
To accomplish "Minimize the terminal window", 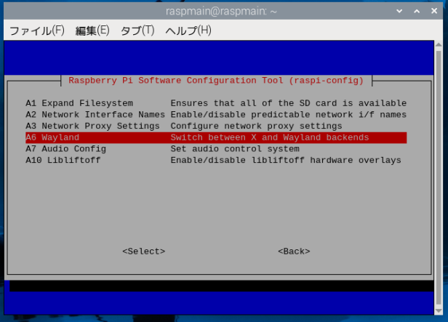I will coord(399,11).
